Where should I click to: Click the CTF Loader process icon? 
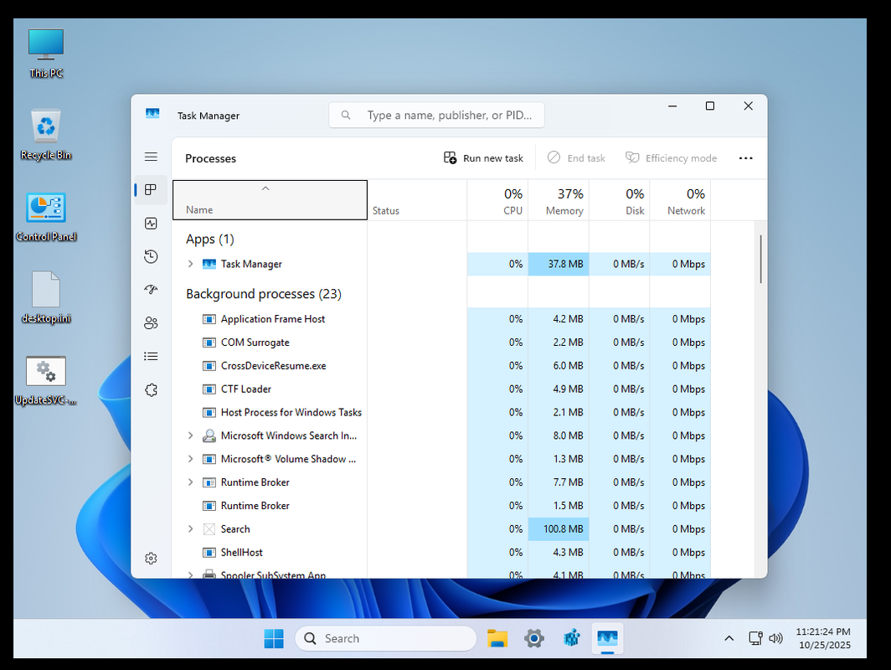(209, 389)
